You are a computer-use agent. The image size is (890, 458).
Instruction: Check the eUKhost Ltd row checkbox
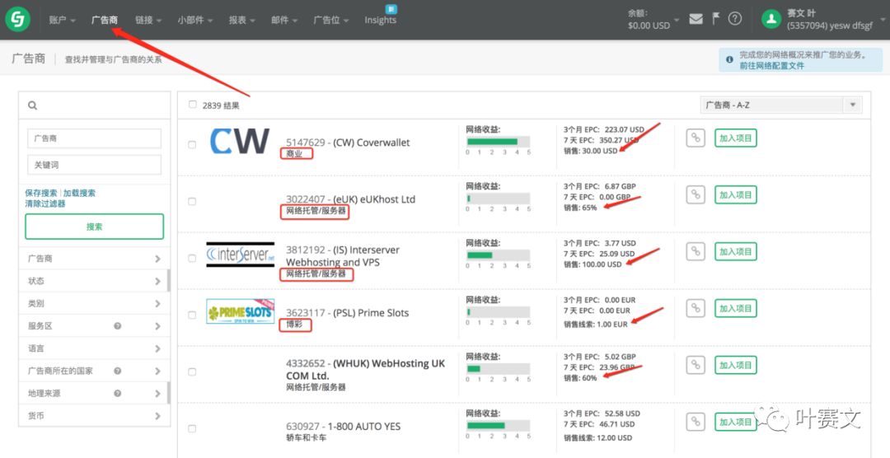click(x=192, y=202)
